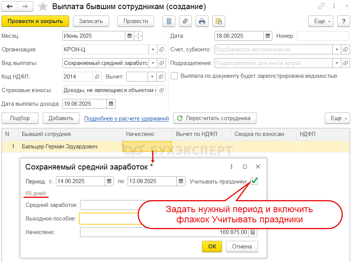Add document to favorites with the star icon
Image resolution: width=352 pixels, height=262 pixels.
coord(42,6)
